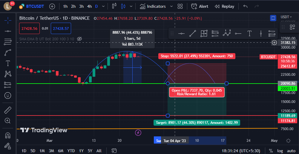Switch to the 2h timeframe
299x154 pixels.
tap(73, 6)
